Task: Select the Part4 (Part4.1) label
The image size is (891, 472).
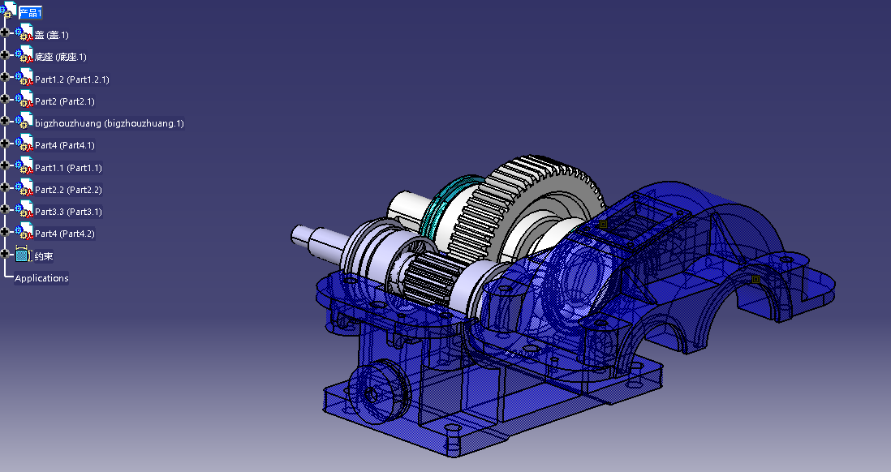Action: click(65, 145)
